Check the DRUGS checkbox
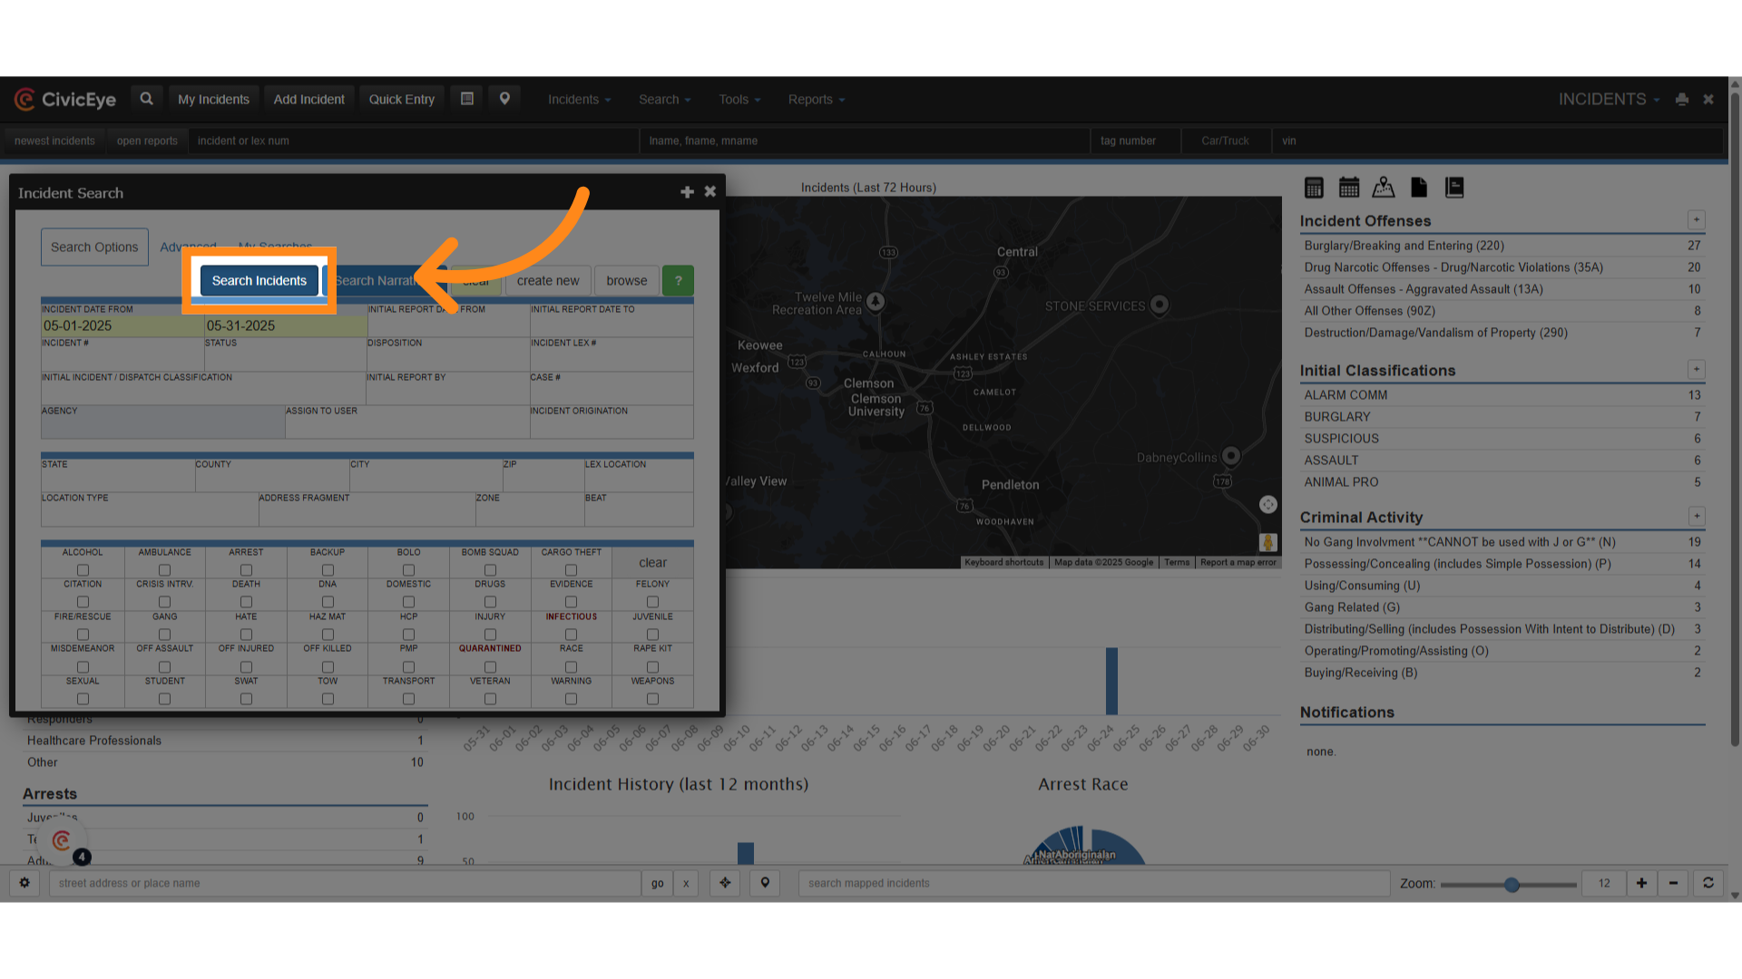Image resolution: width=1742 pixels, height=979 pixels. coord(490,602)
